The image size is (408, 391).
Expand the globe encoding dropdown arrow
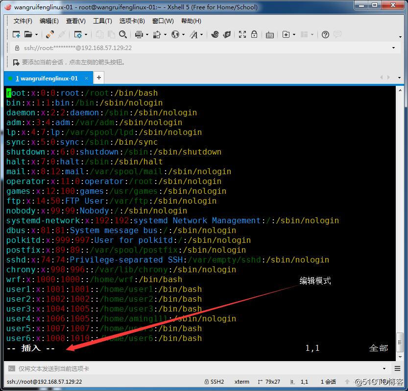pos(184,35)
